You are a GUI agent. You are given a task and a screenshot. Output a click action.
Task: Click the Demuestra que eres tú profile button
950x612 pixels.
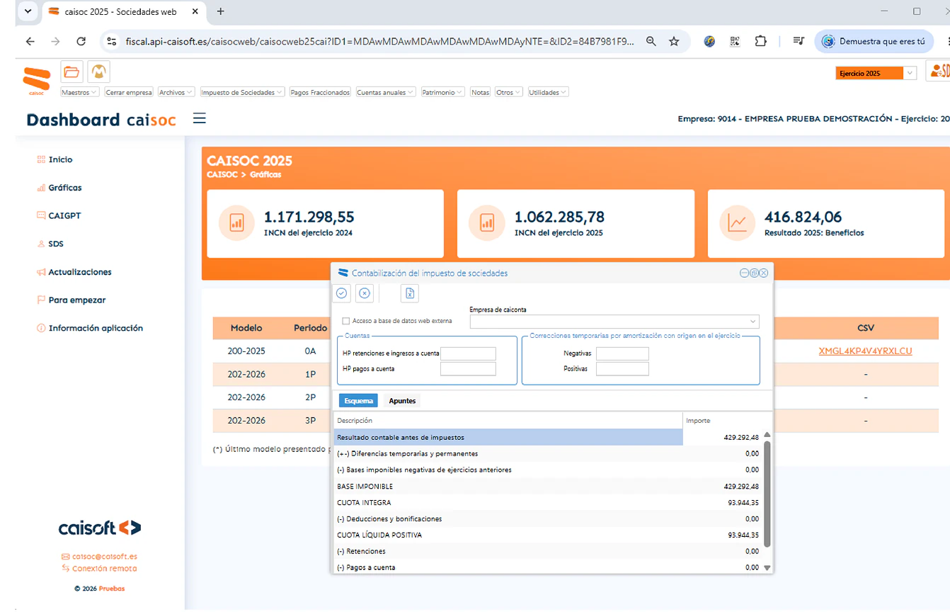[875, 42]
